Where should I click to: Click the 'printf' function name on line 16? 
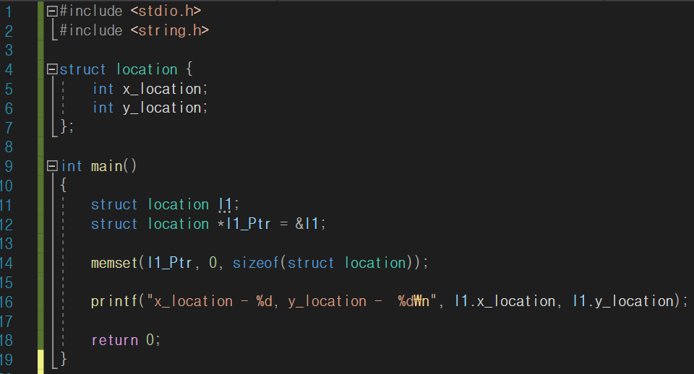click(x=115, y=302)
